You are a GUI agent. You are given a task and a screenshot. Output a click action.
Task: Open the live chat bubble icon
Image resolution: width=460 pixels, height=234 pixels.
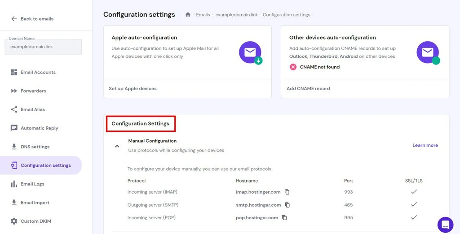click(x=445, y=225)
